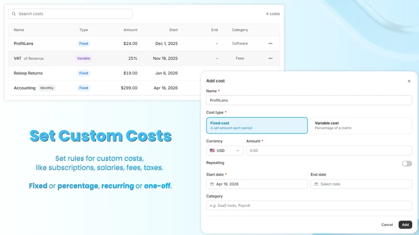This screenshot has height=235, width=419.
Task: Sort by the End column header
Action: (x=215, y=30)
